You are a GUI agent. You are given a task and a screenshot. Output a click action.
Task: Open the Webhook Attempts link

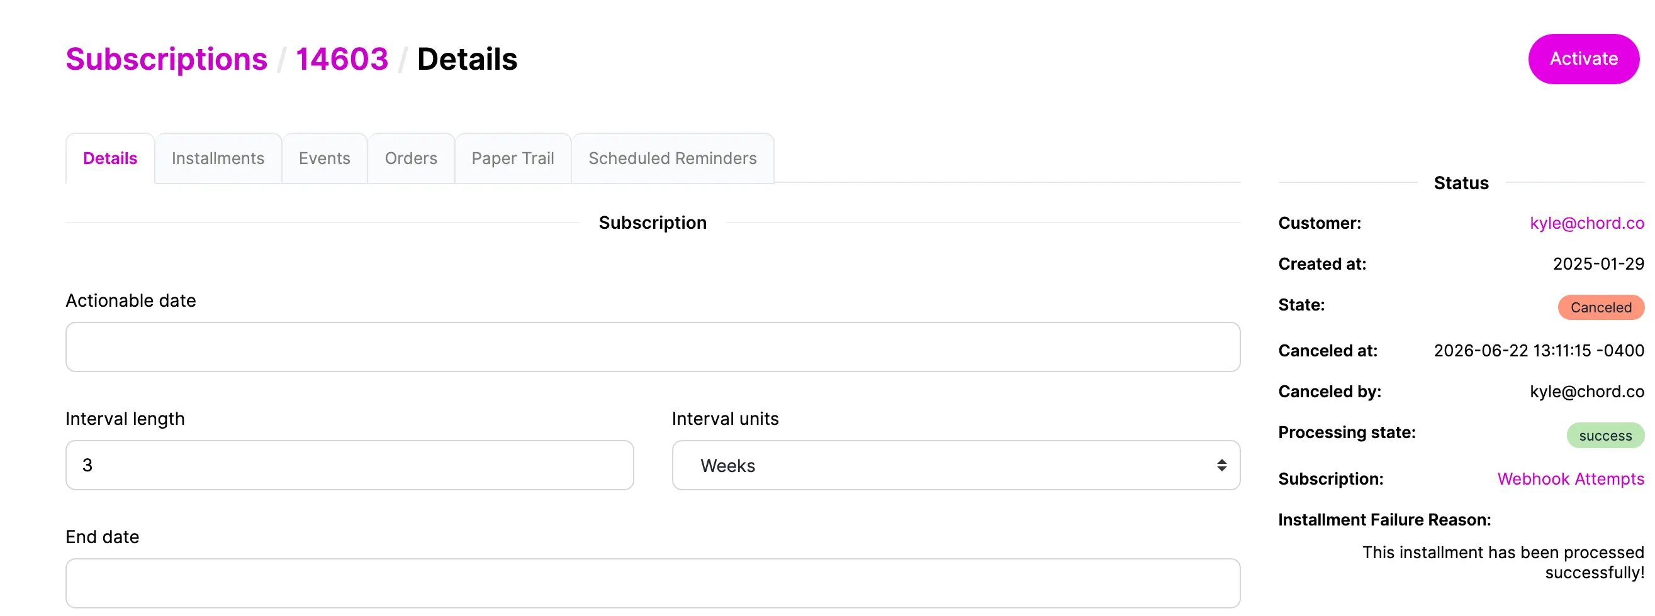(x=1570, y=480)
